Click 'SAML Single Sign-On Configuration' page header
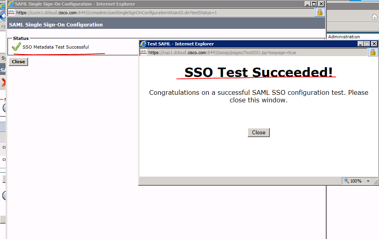The width and height of the screenshot is (379, 239). click(x=56, y=24)
